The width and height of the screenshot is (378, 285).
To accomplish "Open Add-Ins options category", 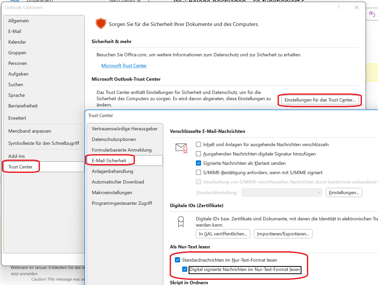I will coord(44,156).
